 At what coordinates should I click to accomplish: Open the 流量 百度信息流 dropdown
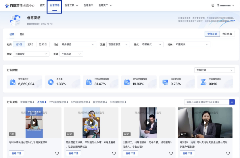pyautogui.click(x=118, y=45)
